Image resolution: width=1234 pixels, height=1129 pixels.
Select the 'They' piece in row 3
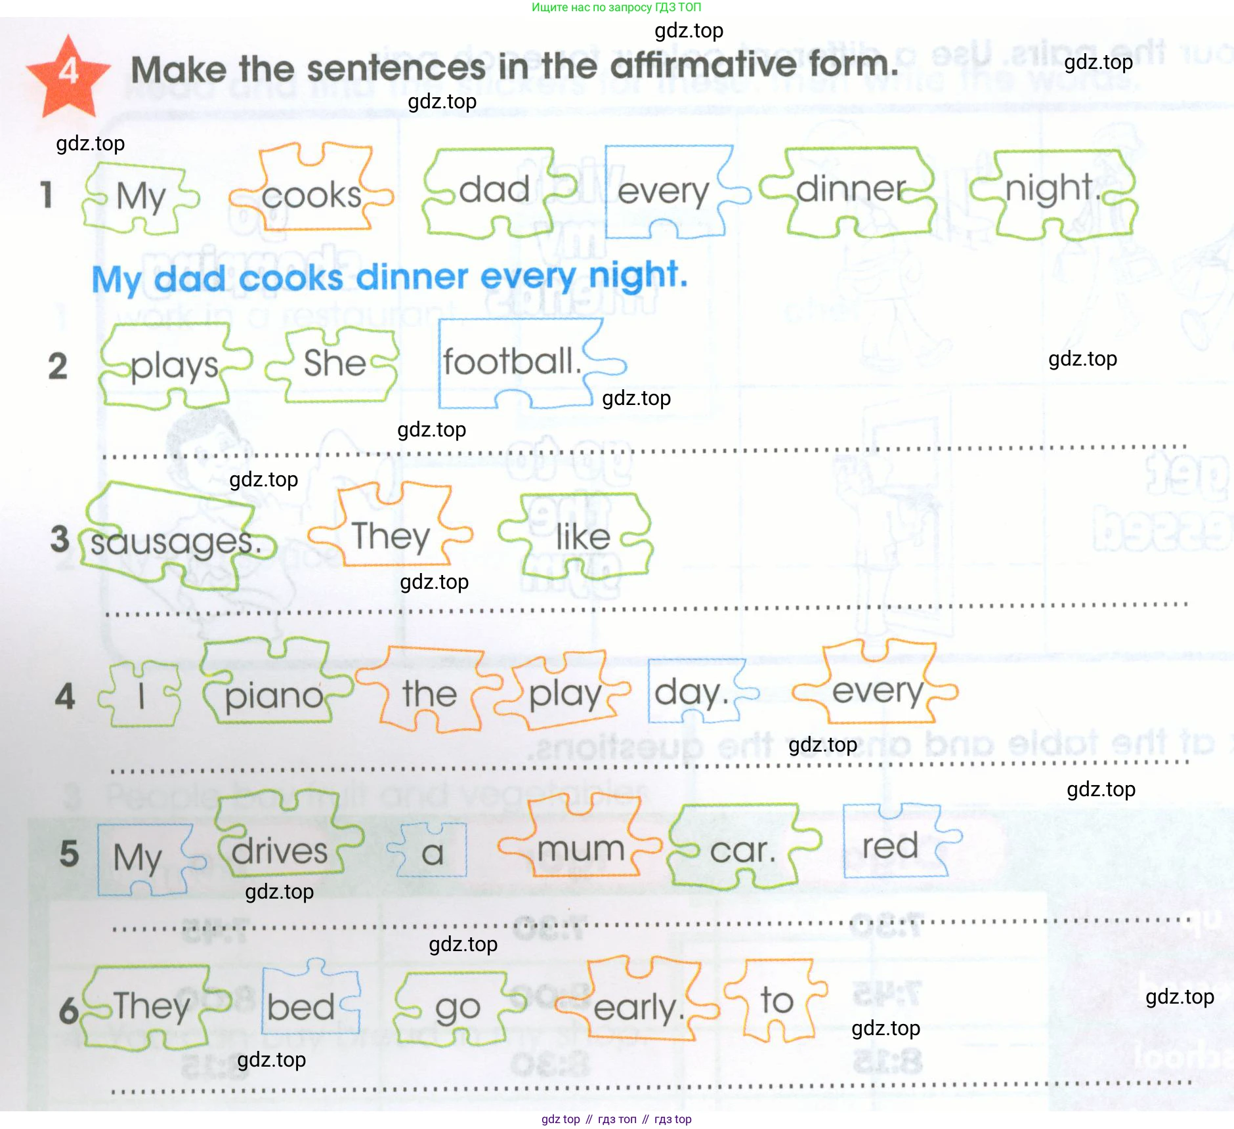coord(390,524)
